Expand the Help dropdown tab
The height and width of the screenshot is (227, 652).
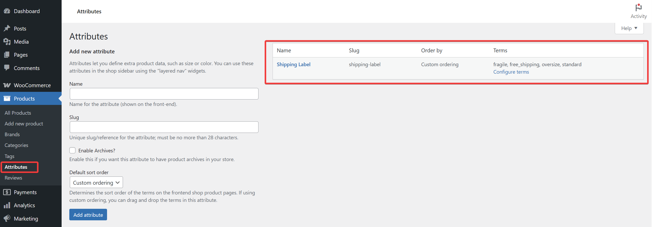(629, 28)
